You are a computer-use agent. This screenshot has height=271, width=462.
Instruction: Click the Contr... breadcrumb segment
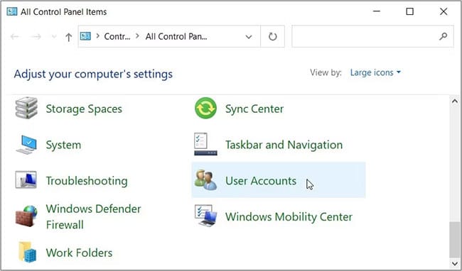tap(117, 36)
